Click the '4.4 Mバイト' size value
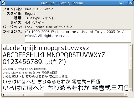Screen dimensions: 134x98 click(34, 23)
